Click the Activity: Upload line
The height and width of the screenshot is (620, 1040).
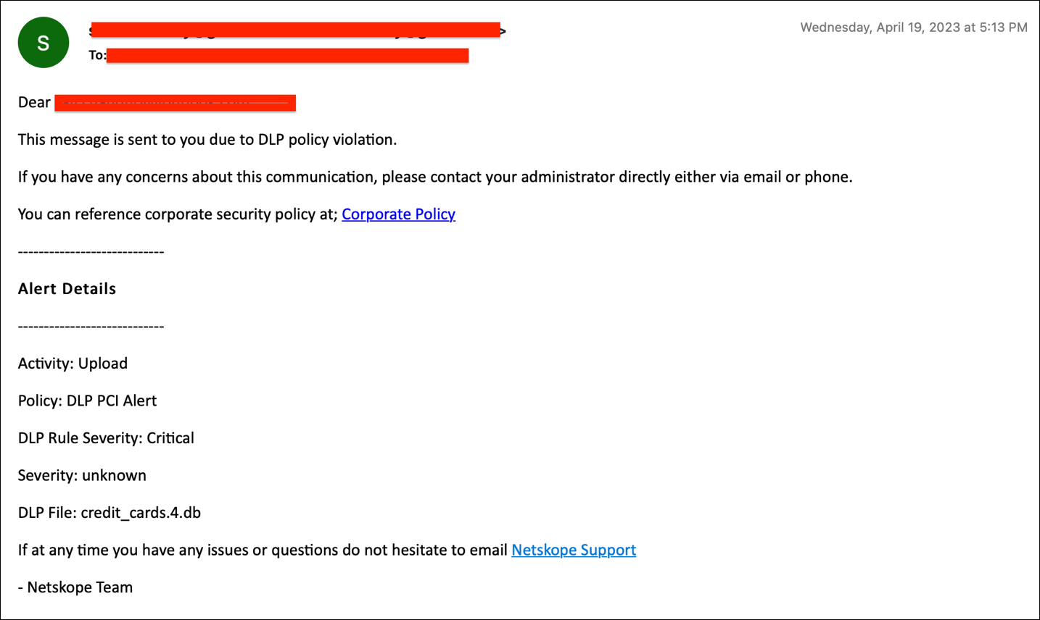pyautogui.click(x=73, y=364)
